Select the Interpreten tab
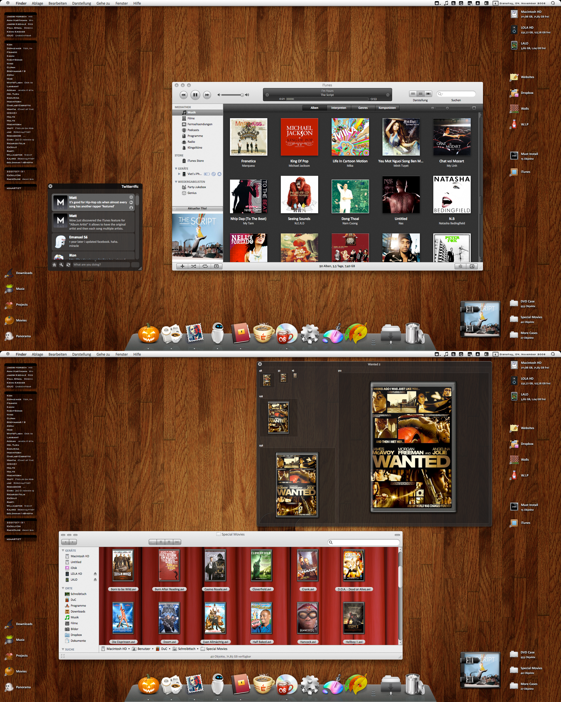 point(339,108)
